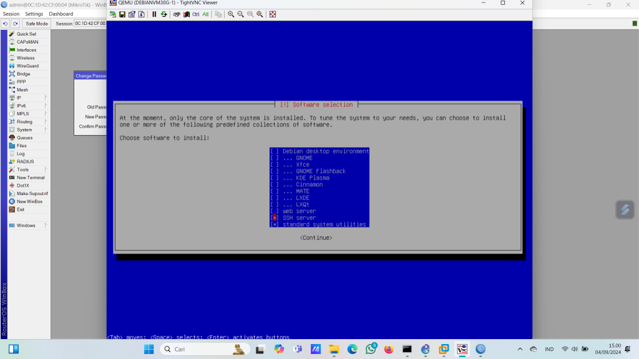
Task: Send Ctrl key via the toolbar button
Action: tap(195, 14)
